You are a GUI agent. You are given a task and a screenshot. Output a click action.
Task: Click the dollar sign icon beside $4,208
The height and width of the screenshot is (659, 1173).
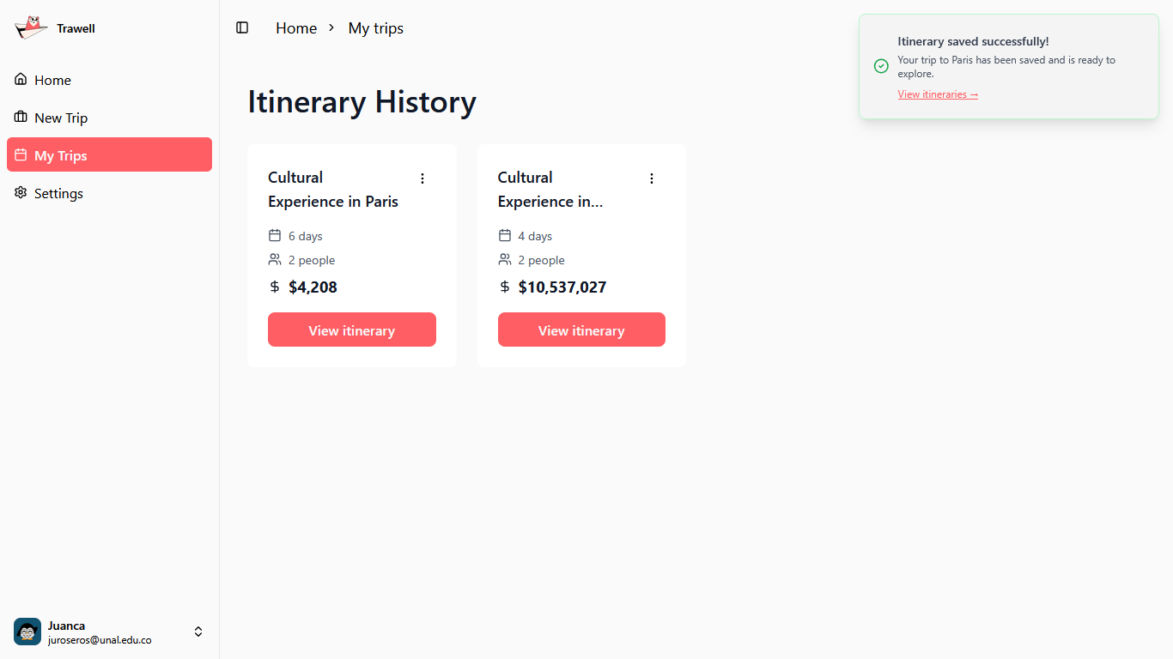[x=275, y=287]
